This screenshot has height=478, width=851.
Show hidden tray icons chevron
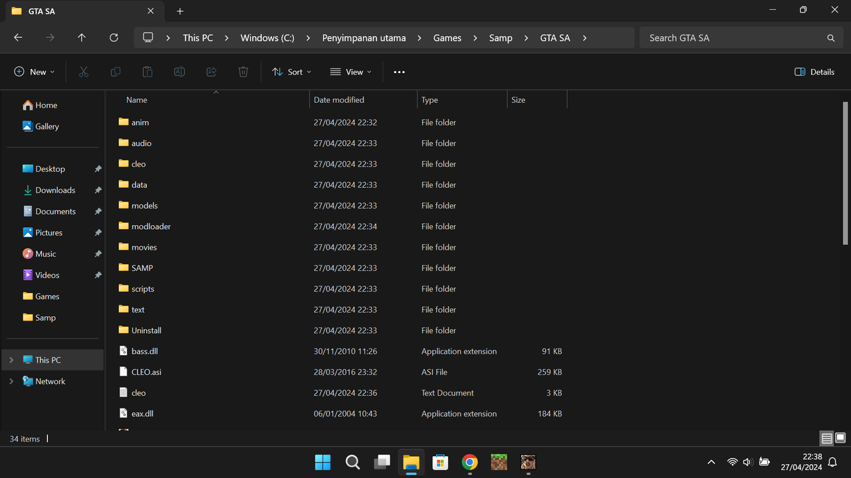coord(711,462)
